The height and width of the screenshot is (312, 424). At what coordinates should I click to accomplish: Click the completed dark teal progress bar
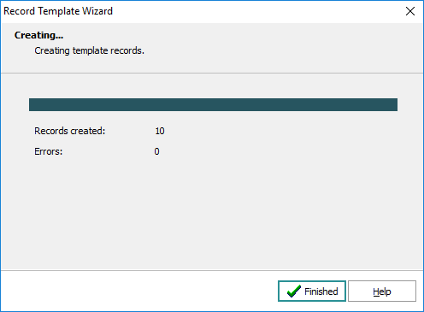click(x=213, y=104)
